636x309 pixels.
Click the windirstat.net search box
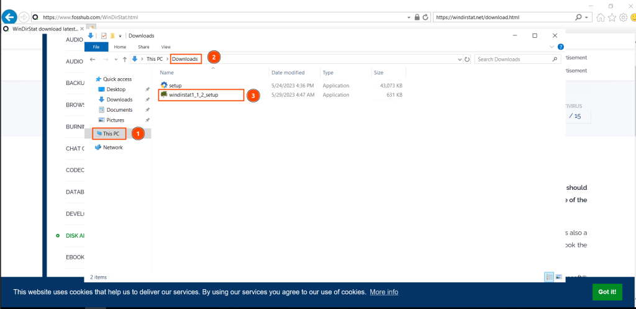pos(503,17)
